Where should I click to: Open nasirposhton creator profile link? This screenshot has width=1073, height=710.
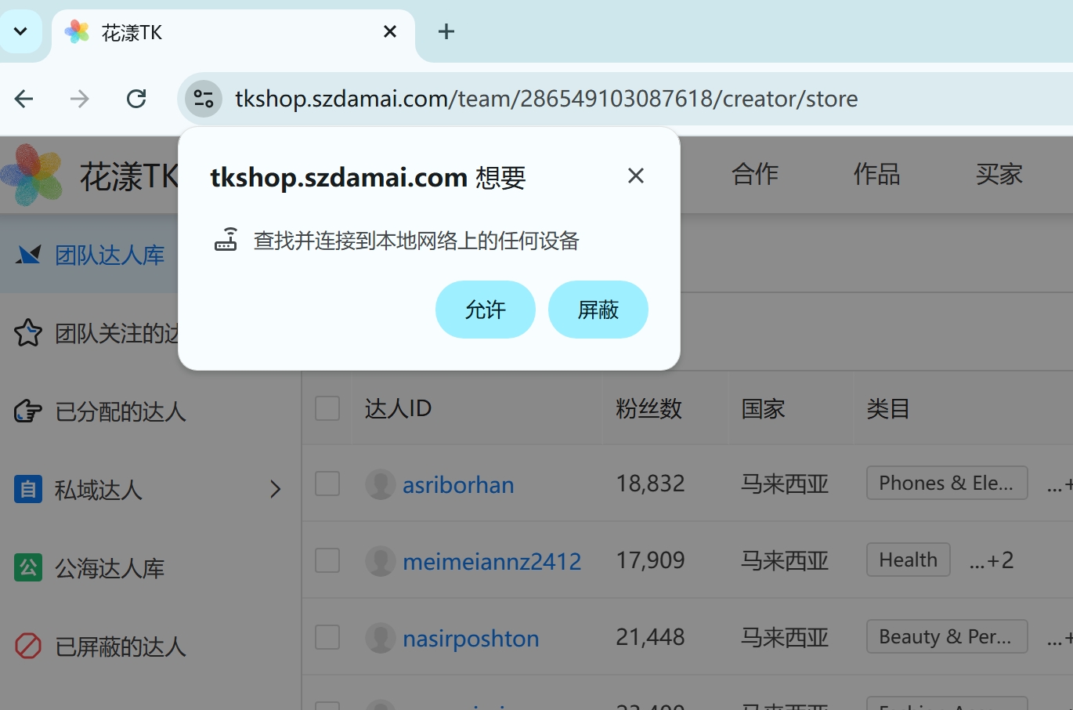pyautogui.click(x=471, y=639)
